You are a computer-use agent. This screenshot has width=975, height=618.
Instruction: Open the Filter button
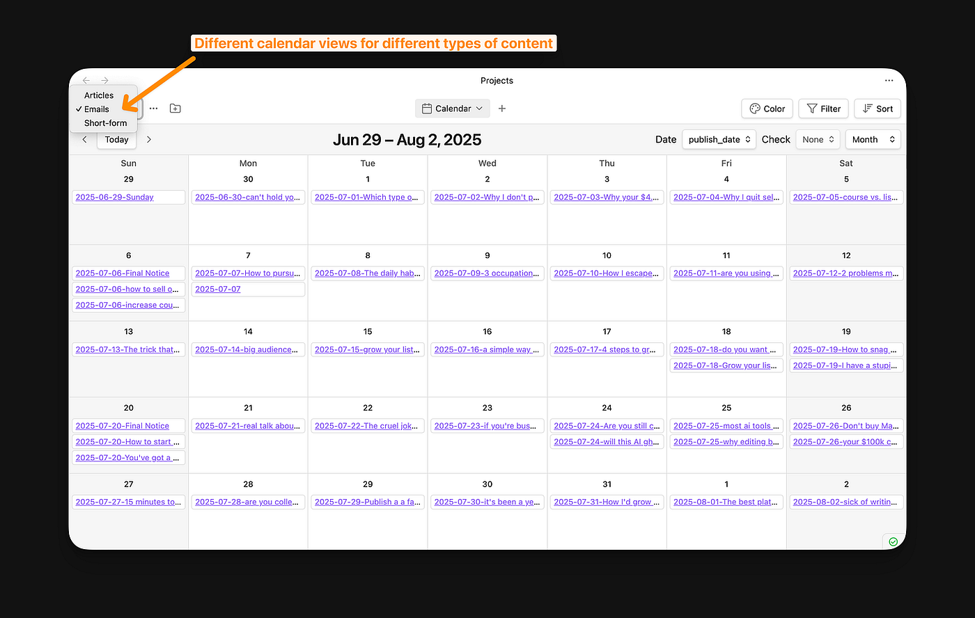pos(823,109)
